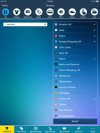Screen dimensions: 100x133
Task: Enable John Lewis store in list
Action: (75, 47)
